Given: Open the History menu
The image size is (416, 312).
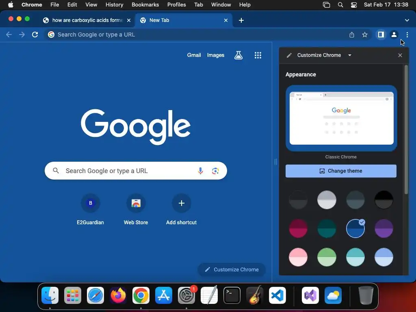Looking at the screenshot, I should (114, 5).
